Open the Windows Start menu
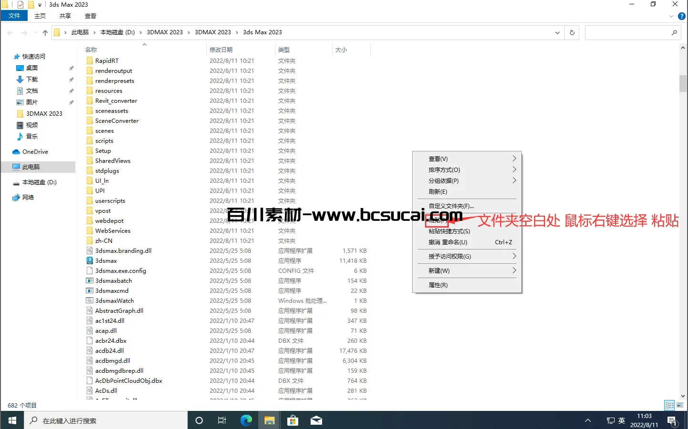The height and width of the screenshot is (429, 688). point(12,420)
